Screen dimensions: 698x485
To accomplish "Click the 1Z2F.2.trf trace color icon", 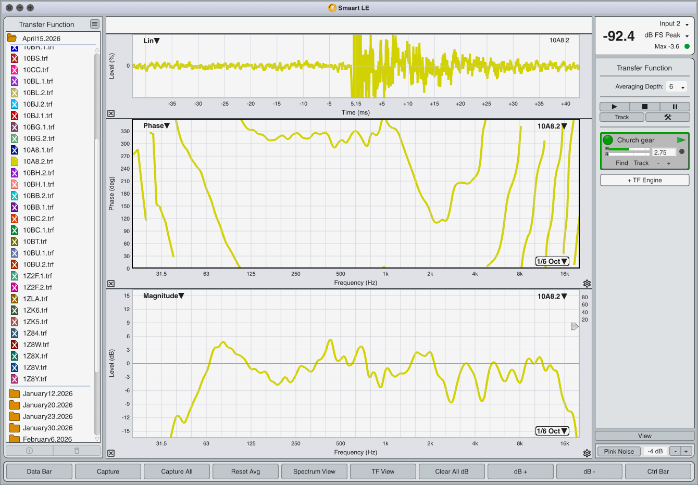I will (x=15, y=287).
